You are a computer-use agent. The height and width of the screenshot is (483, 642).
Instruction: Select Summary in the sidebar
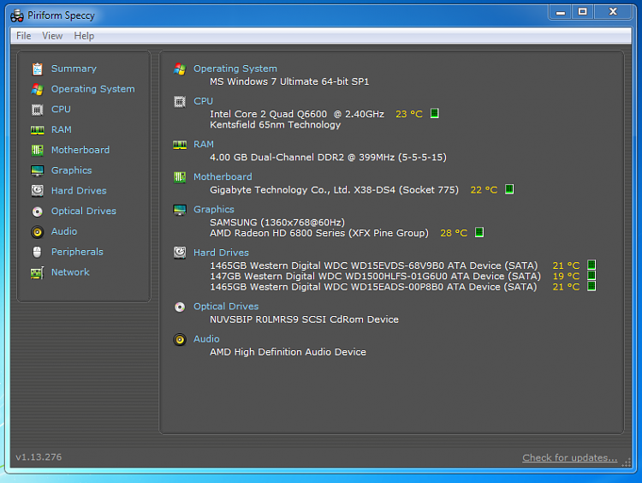[74, 69]
